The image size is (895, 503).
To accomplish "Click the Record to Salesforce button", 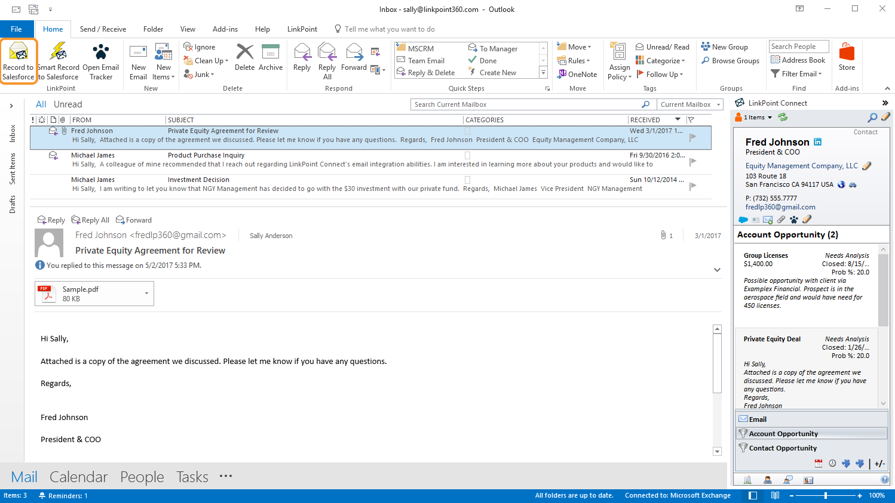I will tap(19, 61).
